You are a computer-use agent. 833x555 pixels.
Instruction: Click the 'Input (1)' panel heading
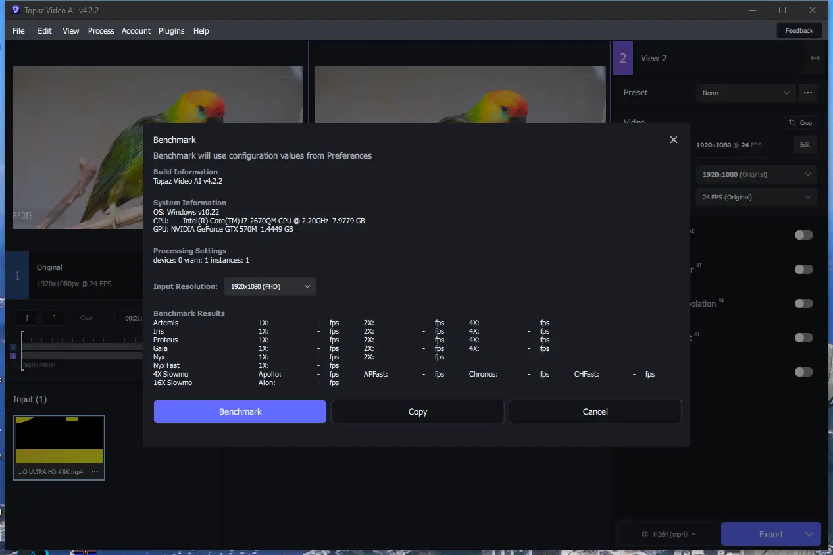point(30,400)
